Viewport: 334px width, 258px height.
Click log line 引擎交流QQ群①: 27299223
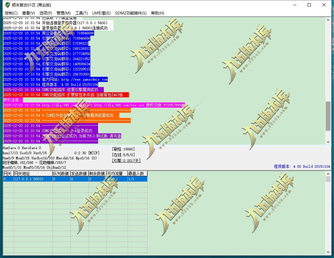[x=46, y=43]
